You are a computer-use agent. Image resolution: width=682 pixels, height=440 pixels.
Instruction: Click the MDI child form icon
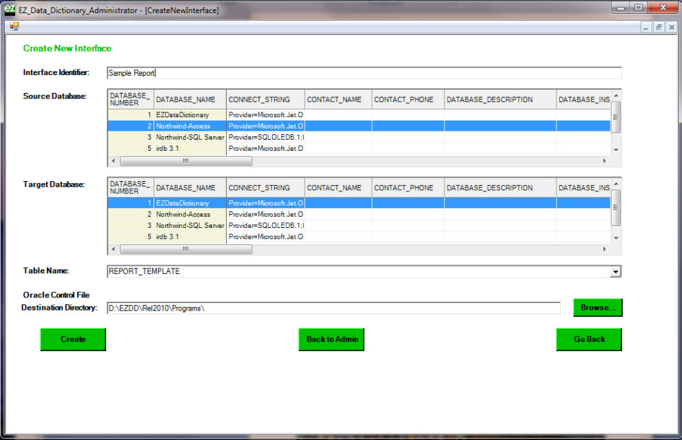14,27
